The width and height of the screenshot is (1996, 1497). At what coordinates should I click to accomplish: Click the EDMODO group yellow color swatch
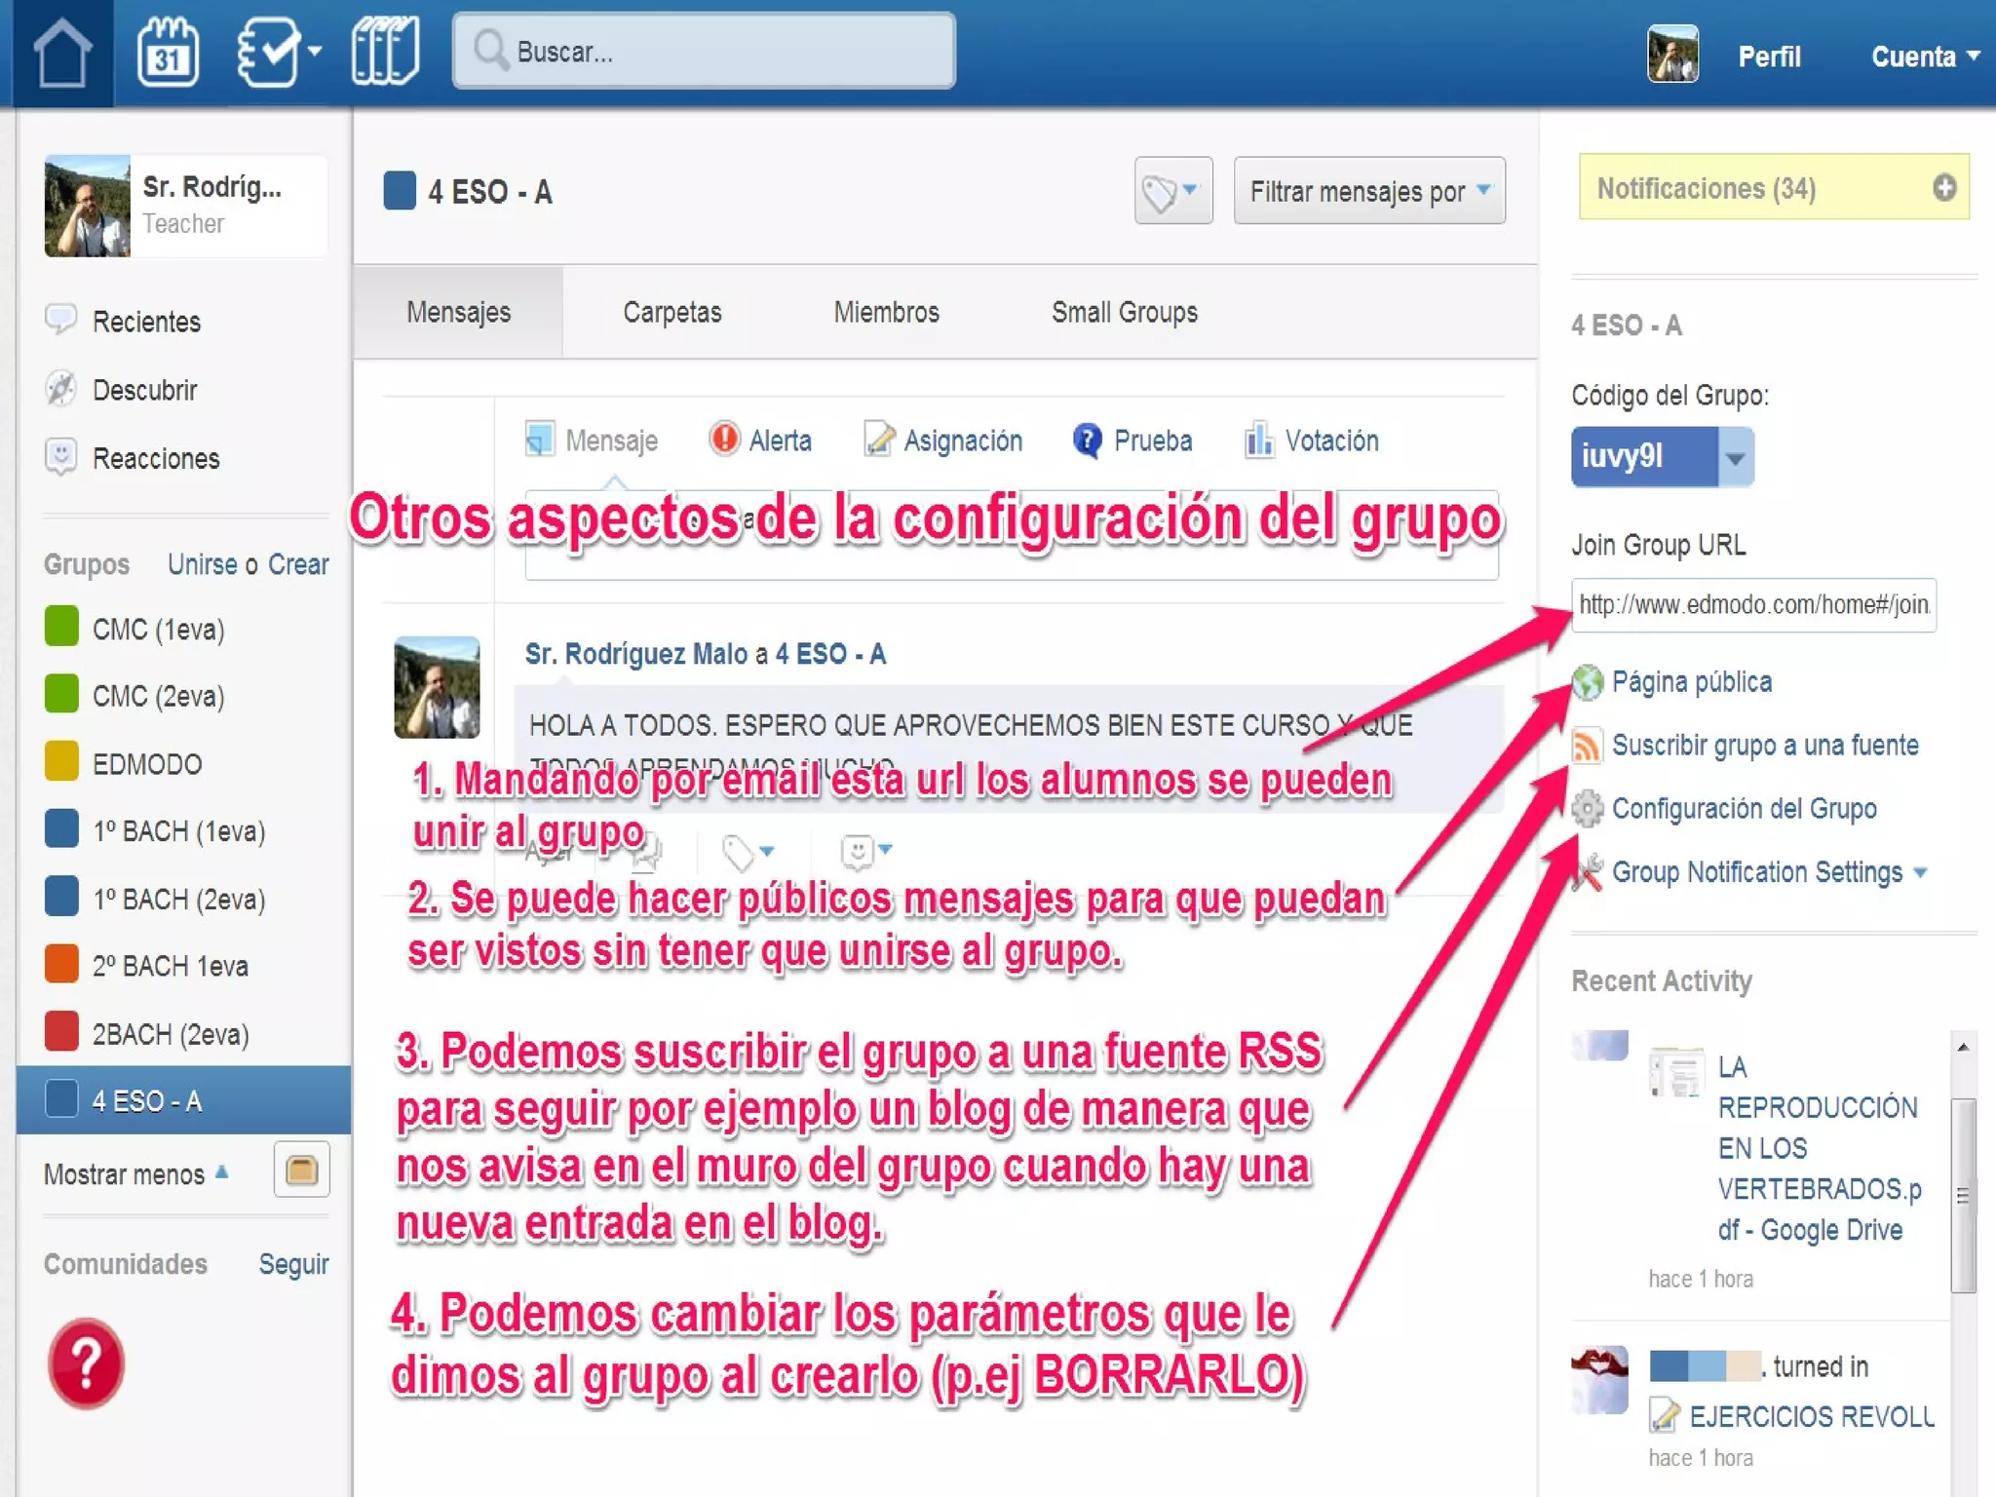(61, 762)
